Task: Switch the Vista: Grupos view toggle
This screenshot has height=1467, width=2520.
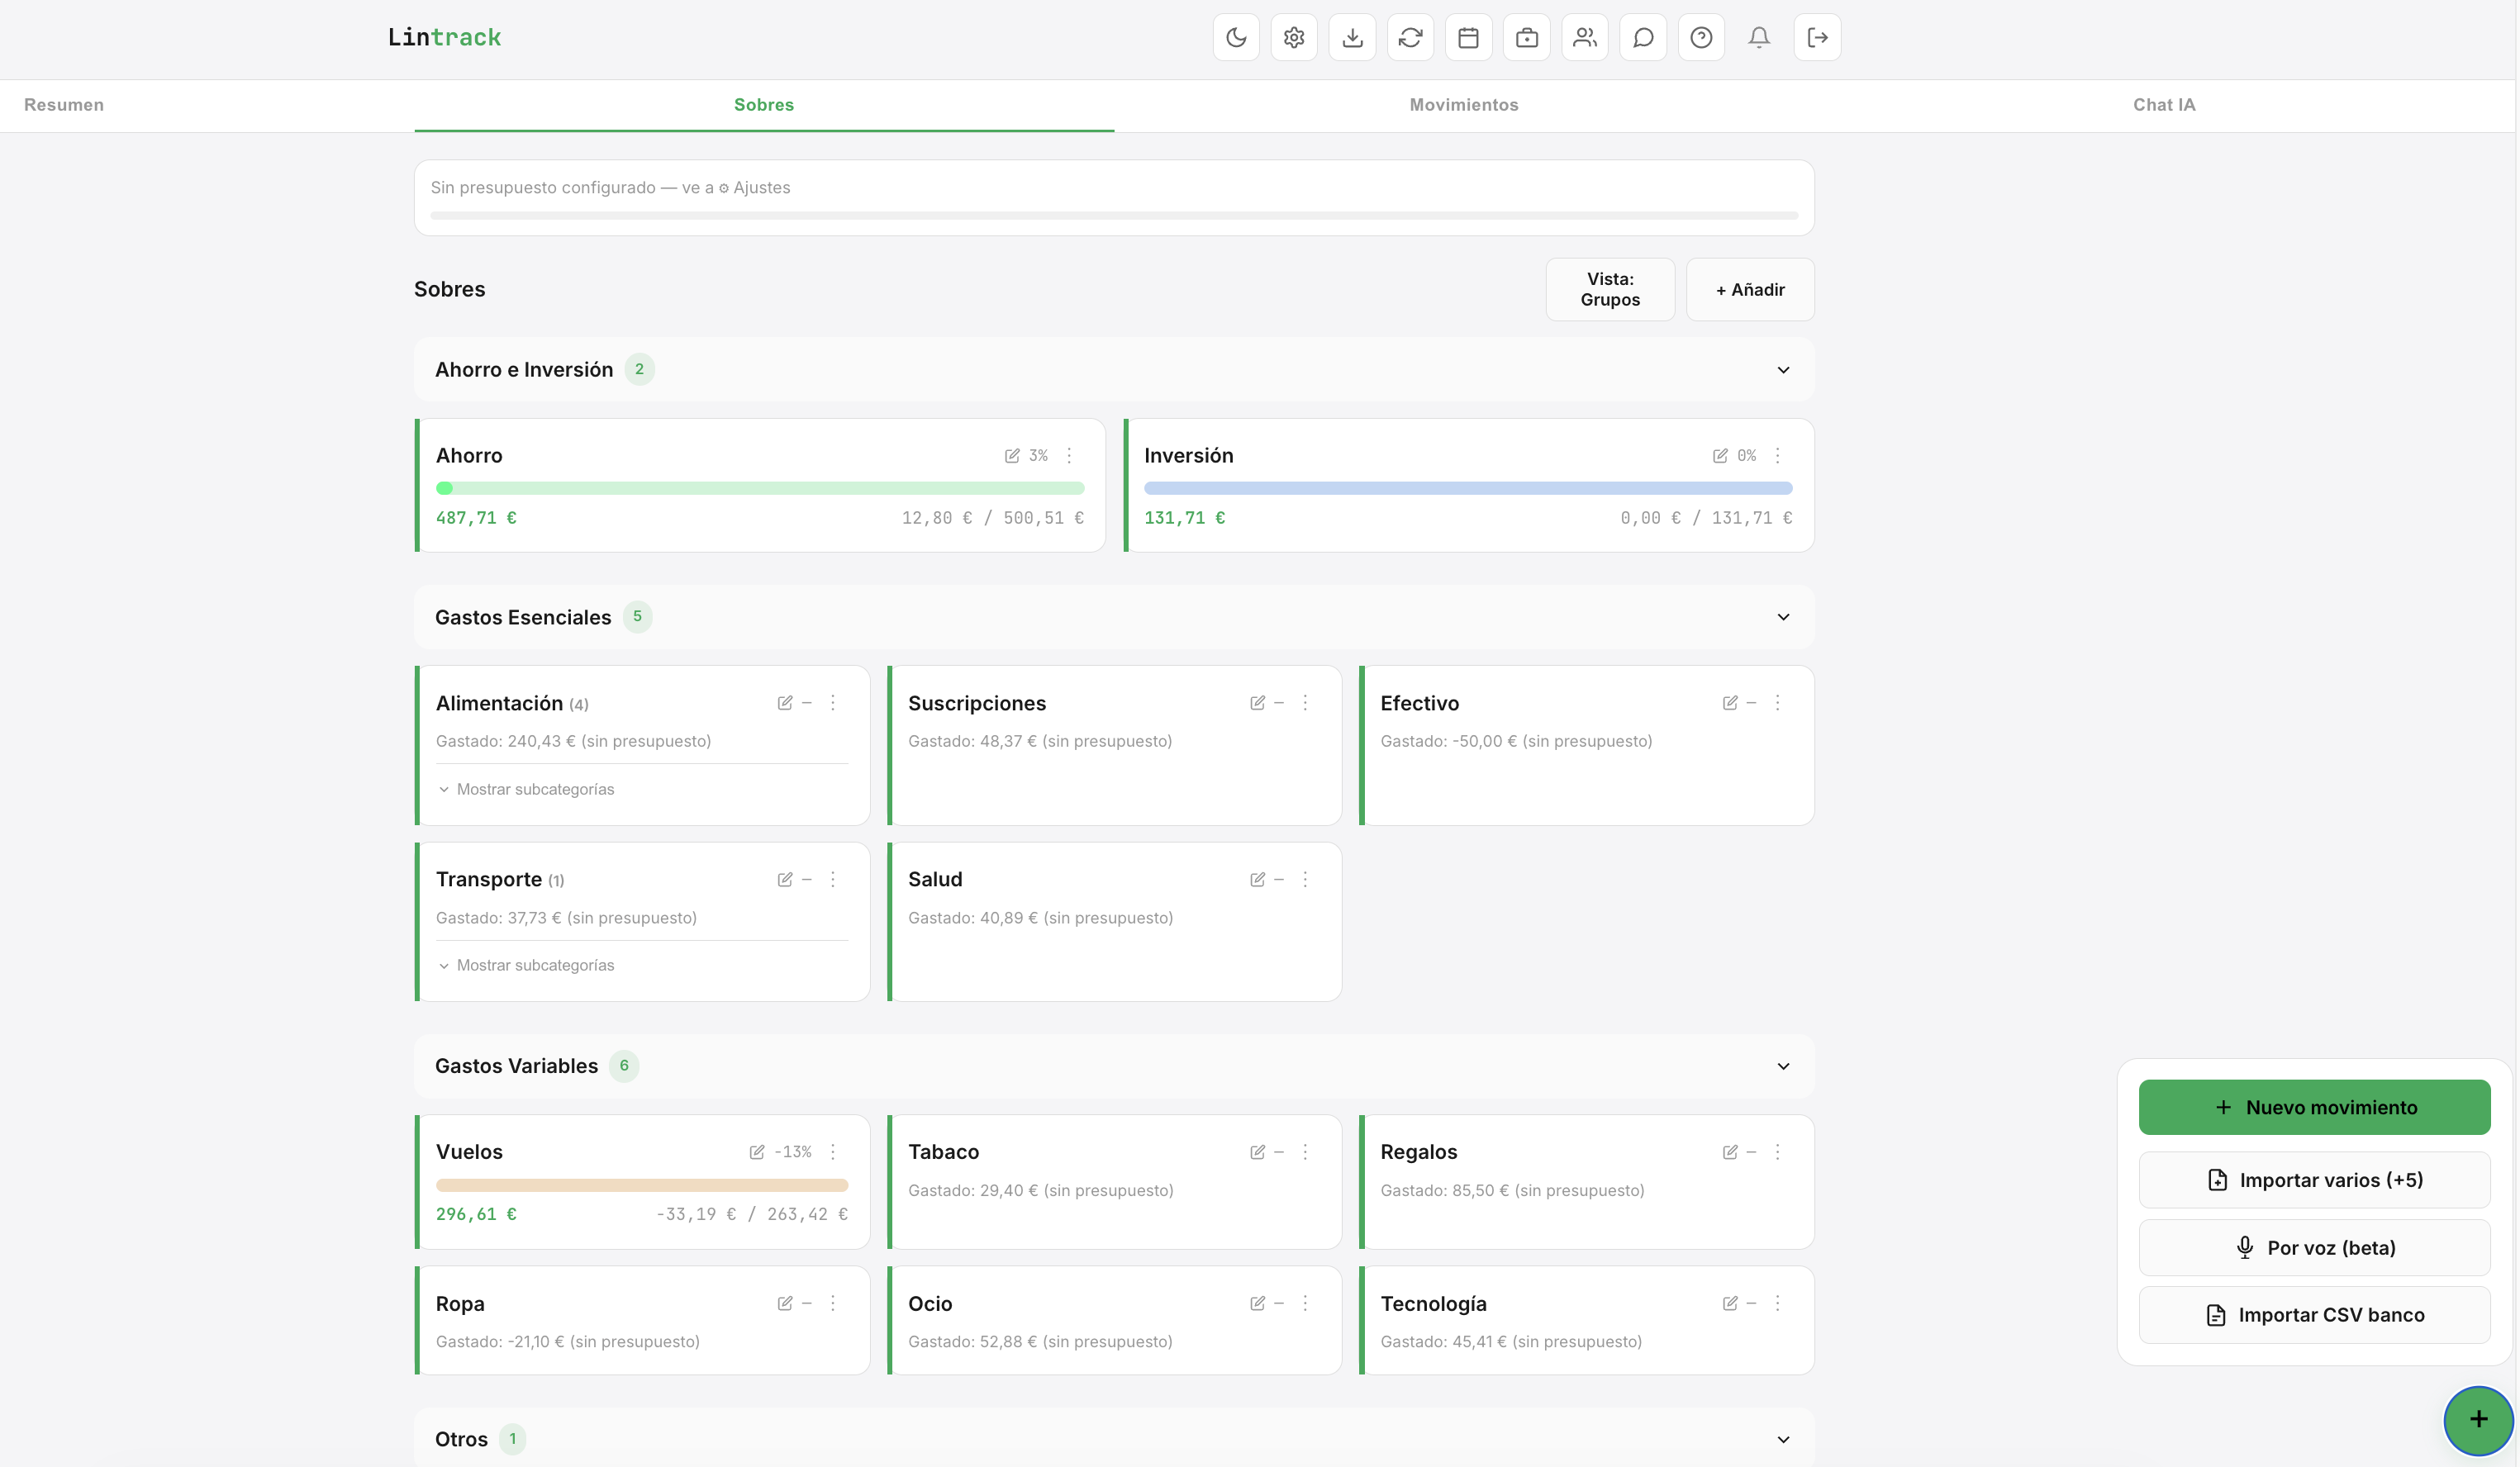Action: point(1610,290)
